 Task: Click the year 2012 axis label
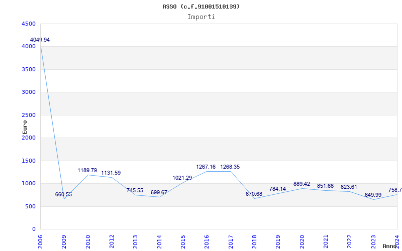[x=112, y=242]
